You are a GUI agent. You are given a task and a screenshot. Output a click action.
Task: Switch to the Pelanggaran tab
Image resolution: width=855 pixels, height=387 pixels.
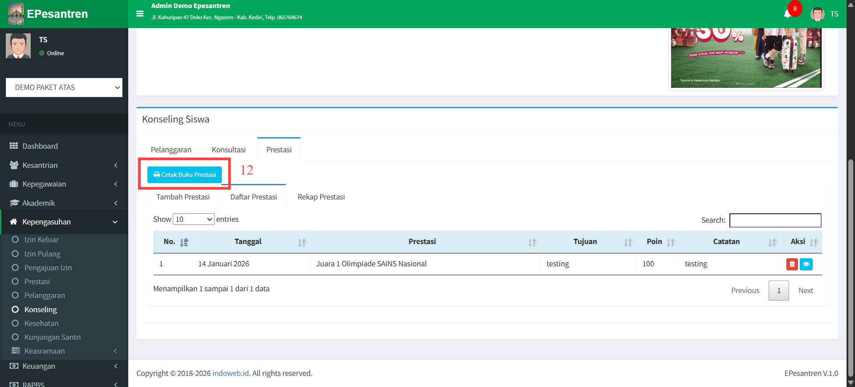click(x=171, y=150)
